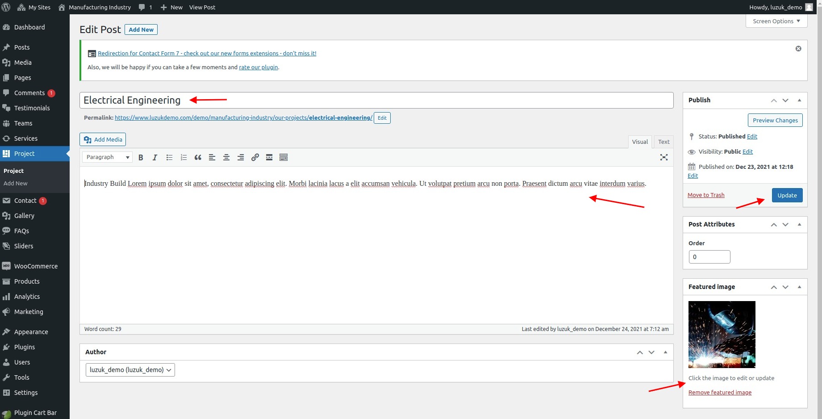Collapse the Publish panel
The width and height of the screenshot is (822, 419).
pyautogui.click(x=799, y=101)
